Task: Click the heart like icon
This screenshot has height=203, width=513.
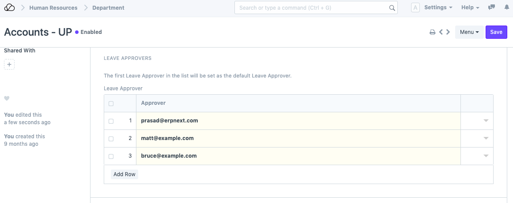Action: 7,98
